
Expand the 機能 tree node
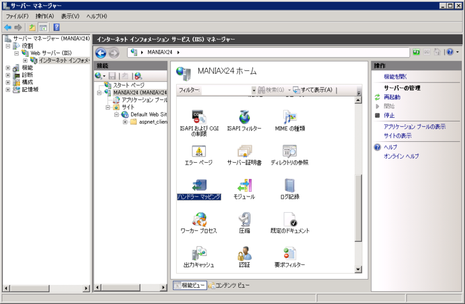(8, 68)
